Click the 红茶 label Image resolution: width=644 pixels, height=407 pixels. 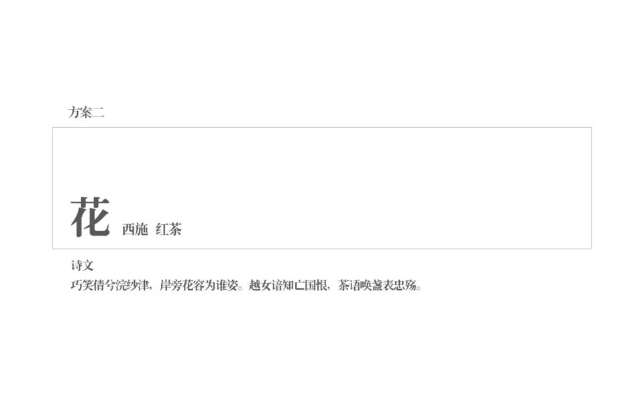pos(168,229)
